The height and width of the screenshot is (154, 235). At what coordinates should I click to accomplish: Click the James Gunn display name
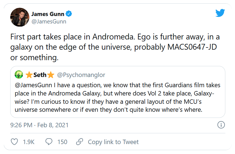(x=48, y=14)
